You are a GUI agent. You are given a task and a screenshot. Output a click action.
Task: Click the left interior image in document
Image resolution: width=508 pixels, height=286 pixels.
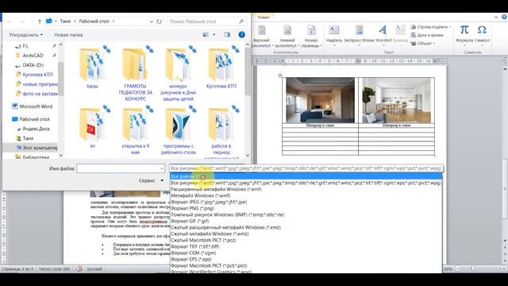click(320, 100)
